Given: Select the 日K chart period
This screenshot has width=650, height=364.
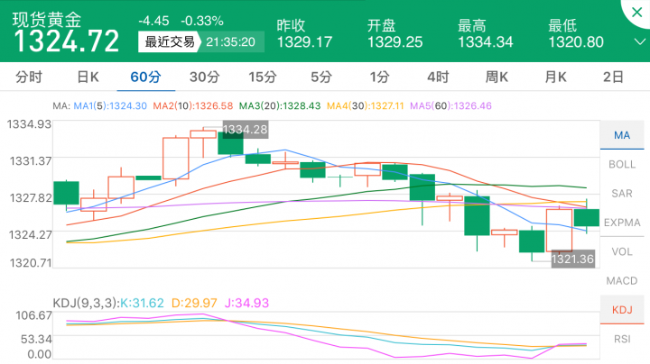Looking at the screenshot, I should [x=88, y=77].
